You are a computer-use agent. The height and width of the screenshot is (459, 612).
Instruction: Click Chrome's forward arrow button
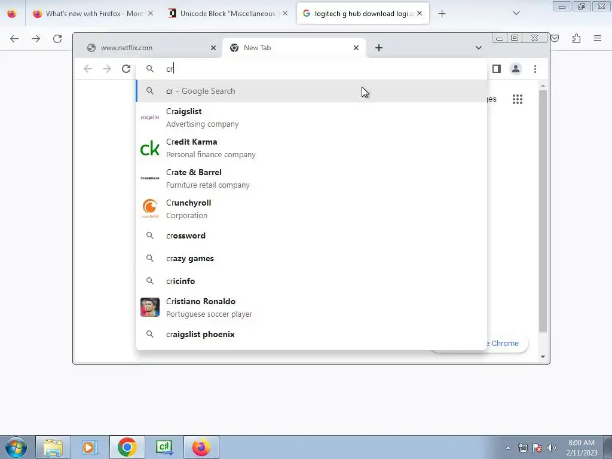[x=106, y=69]
